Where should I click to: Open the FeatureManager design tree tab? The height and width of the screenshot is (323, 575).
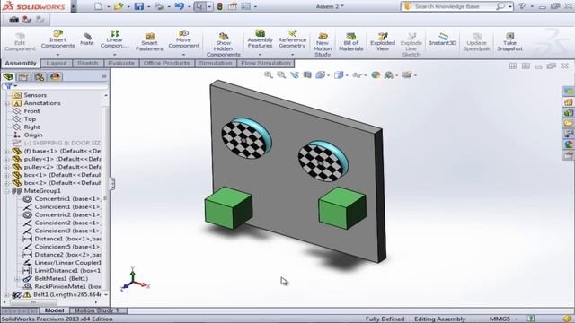click(x=8, y=76)
